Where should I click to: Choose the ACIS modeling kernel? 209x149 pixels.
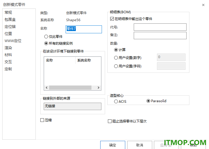(120, 102)
